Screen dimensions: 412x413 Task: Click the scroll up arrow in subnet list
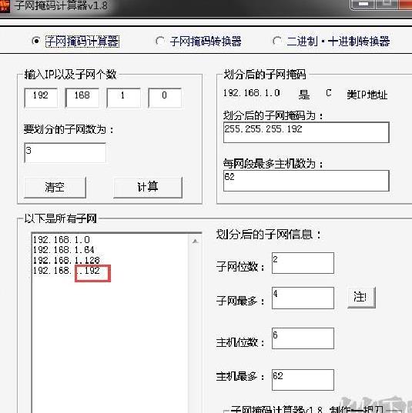pos(195,241)
